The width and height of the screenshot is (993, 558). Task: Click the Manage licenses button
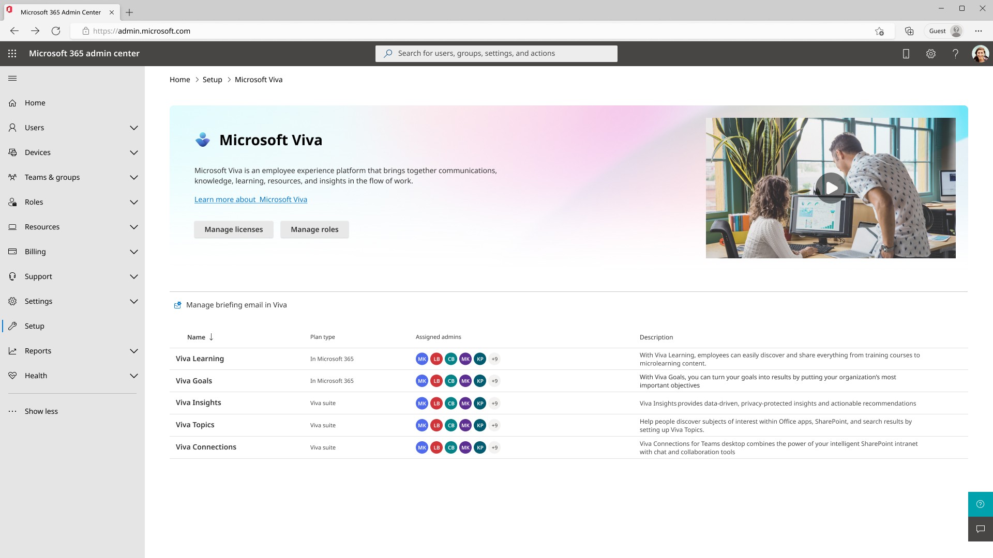233,229
